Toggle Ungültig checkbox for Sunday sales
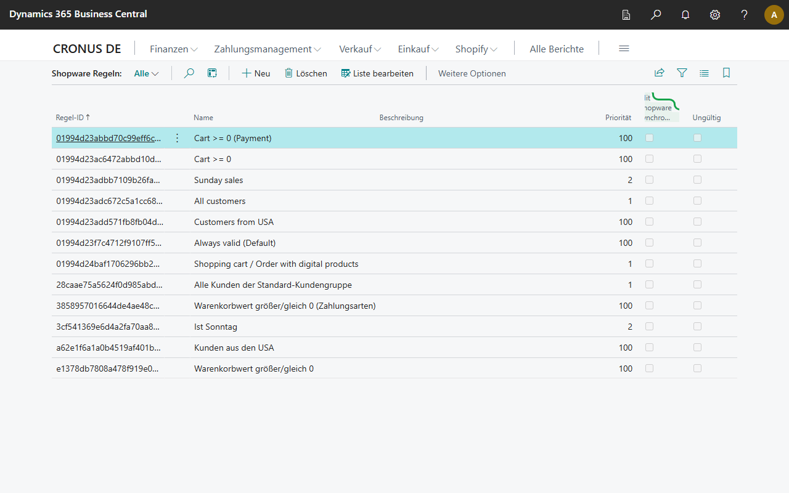Viewport: 789px width, 493px height. [697, 180]
